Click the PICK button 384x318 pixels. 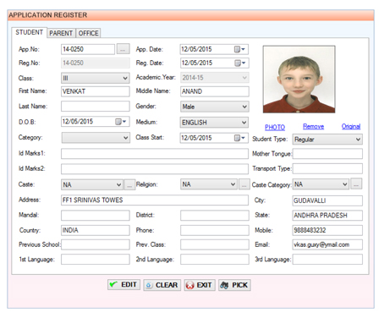click(234, 285)
